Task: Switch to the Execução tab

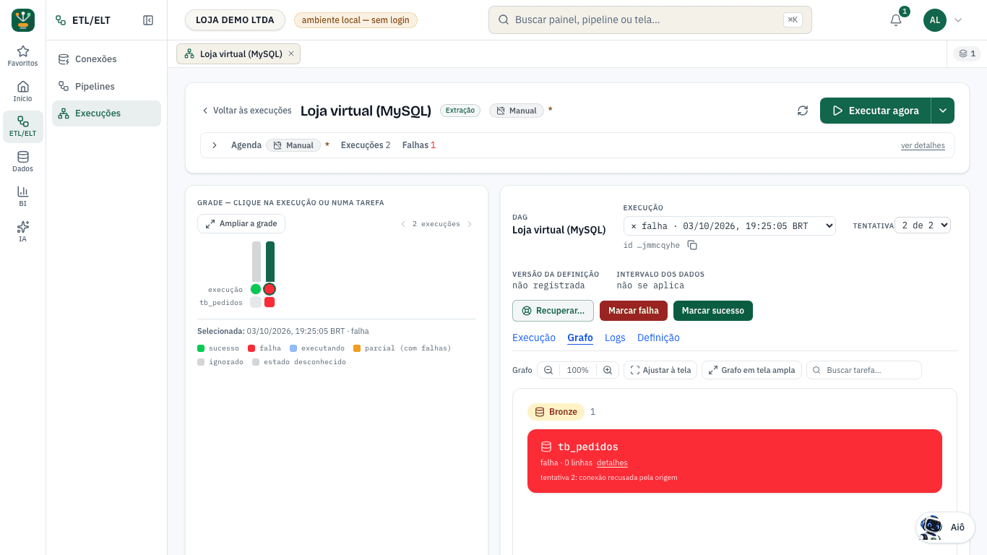Action: (x=534, y=337)
